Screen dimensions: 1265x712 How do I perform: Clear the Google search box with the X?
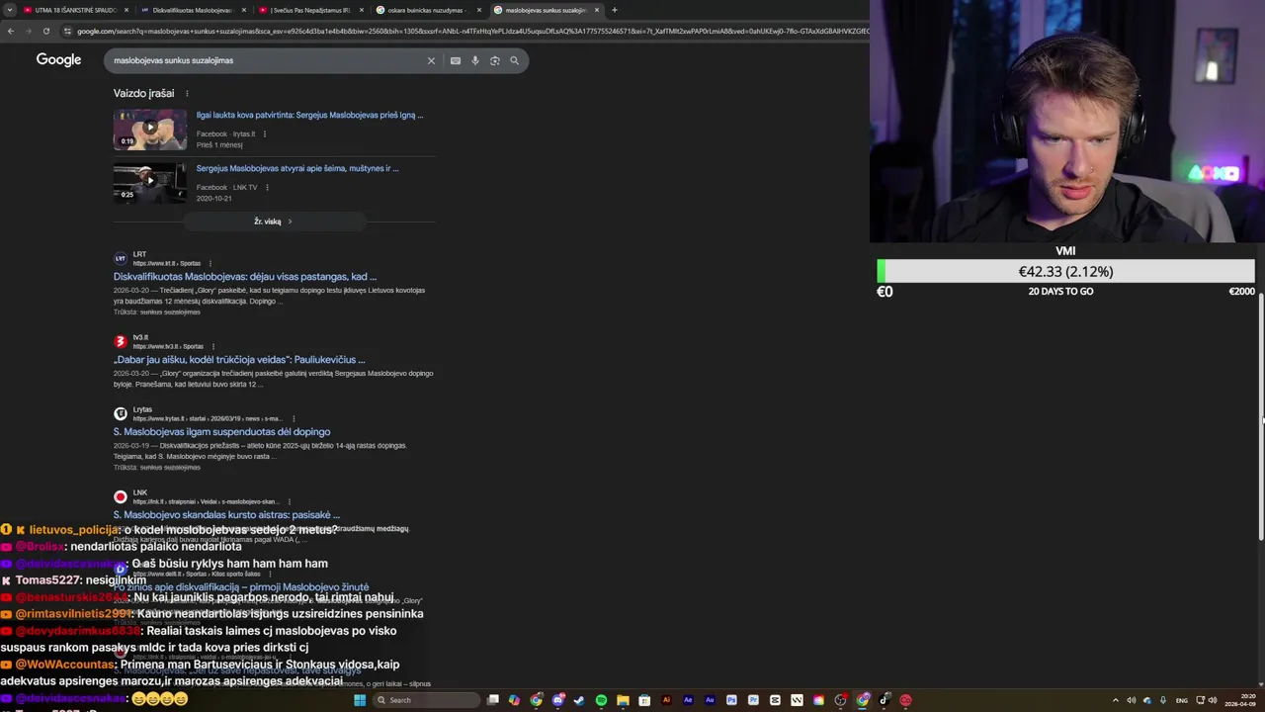431,60
